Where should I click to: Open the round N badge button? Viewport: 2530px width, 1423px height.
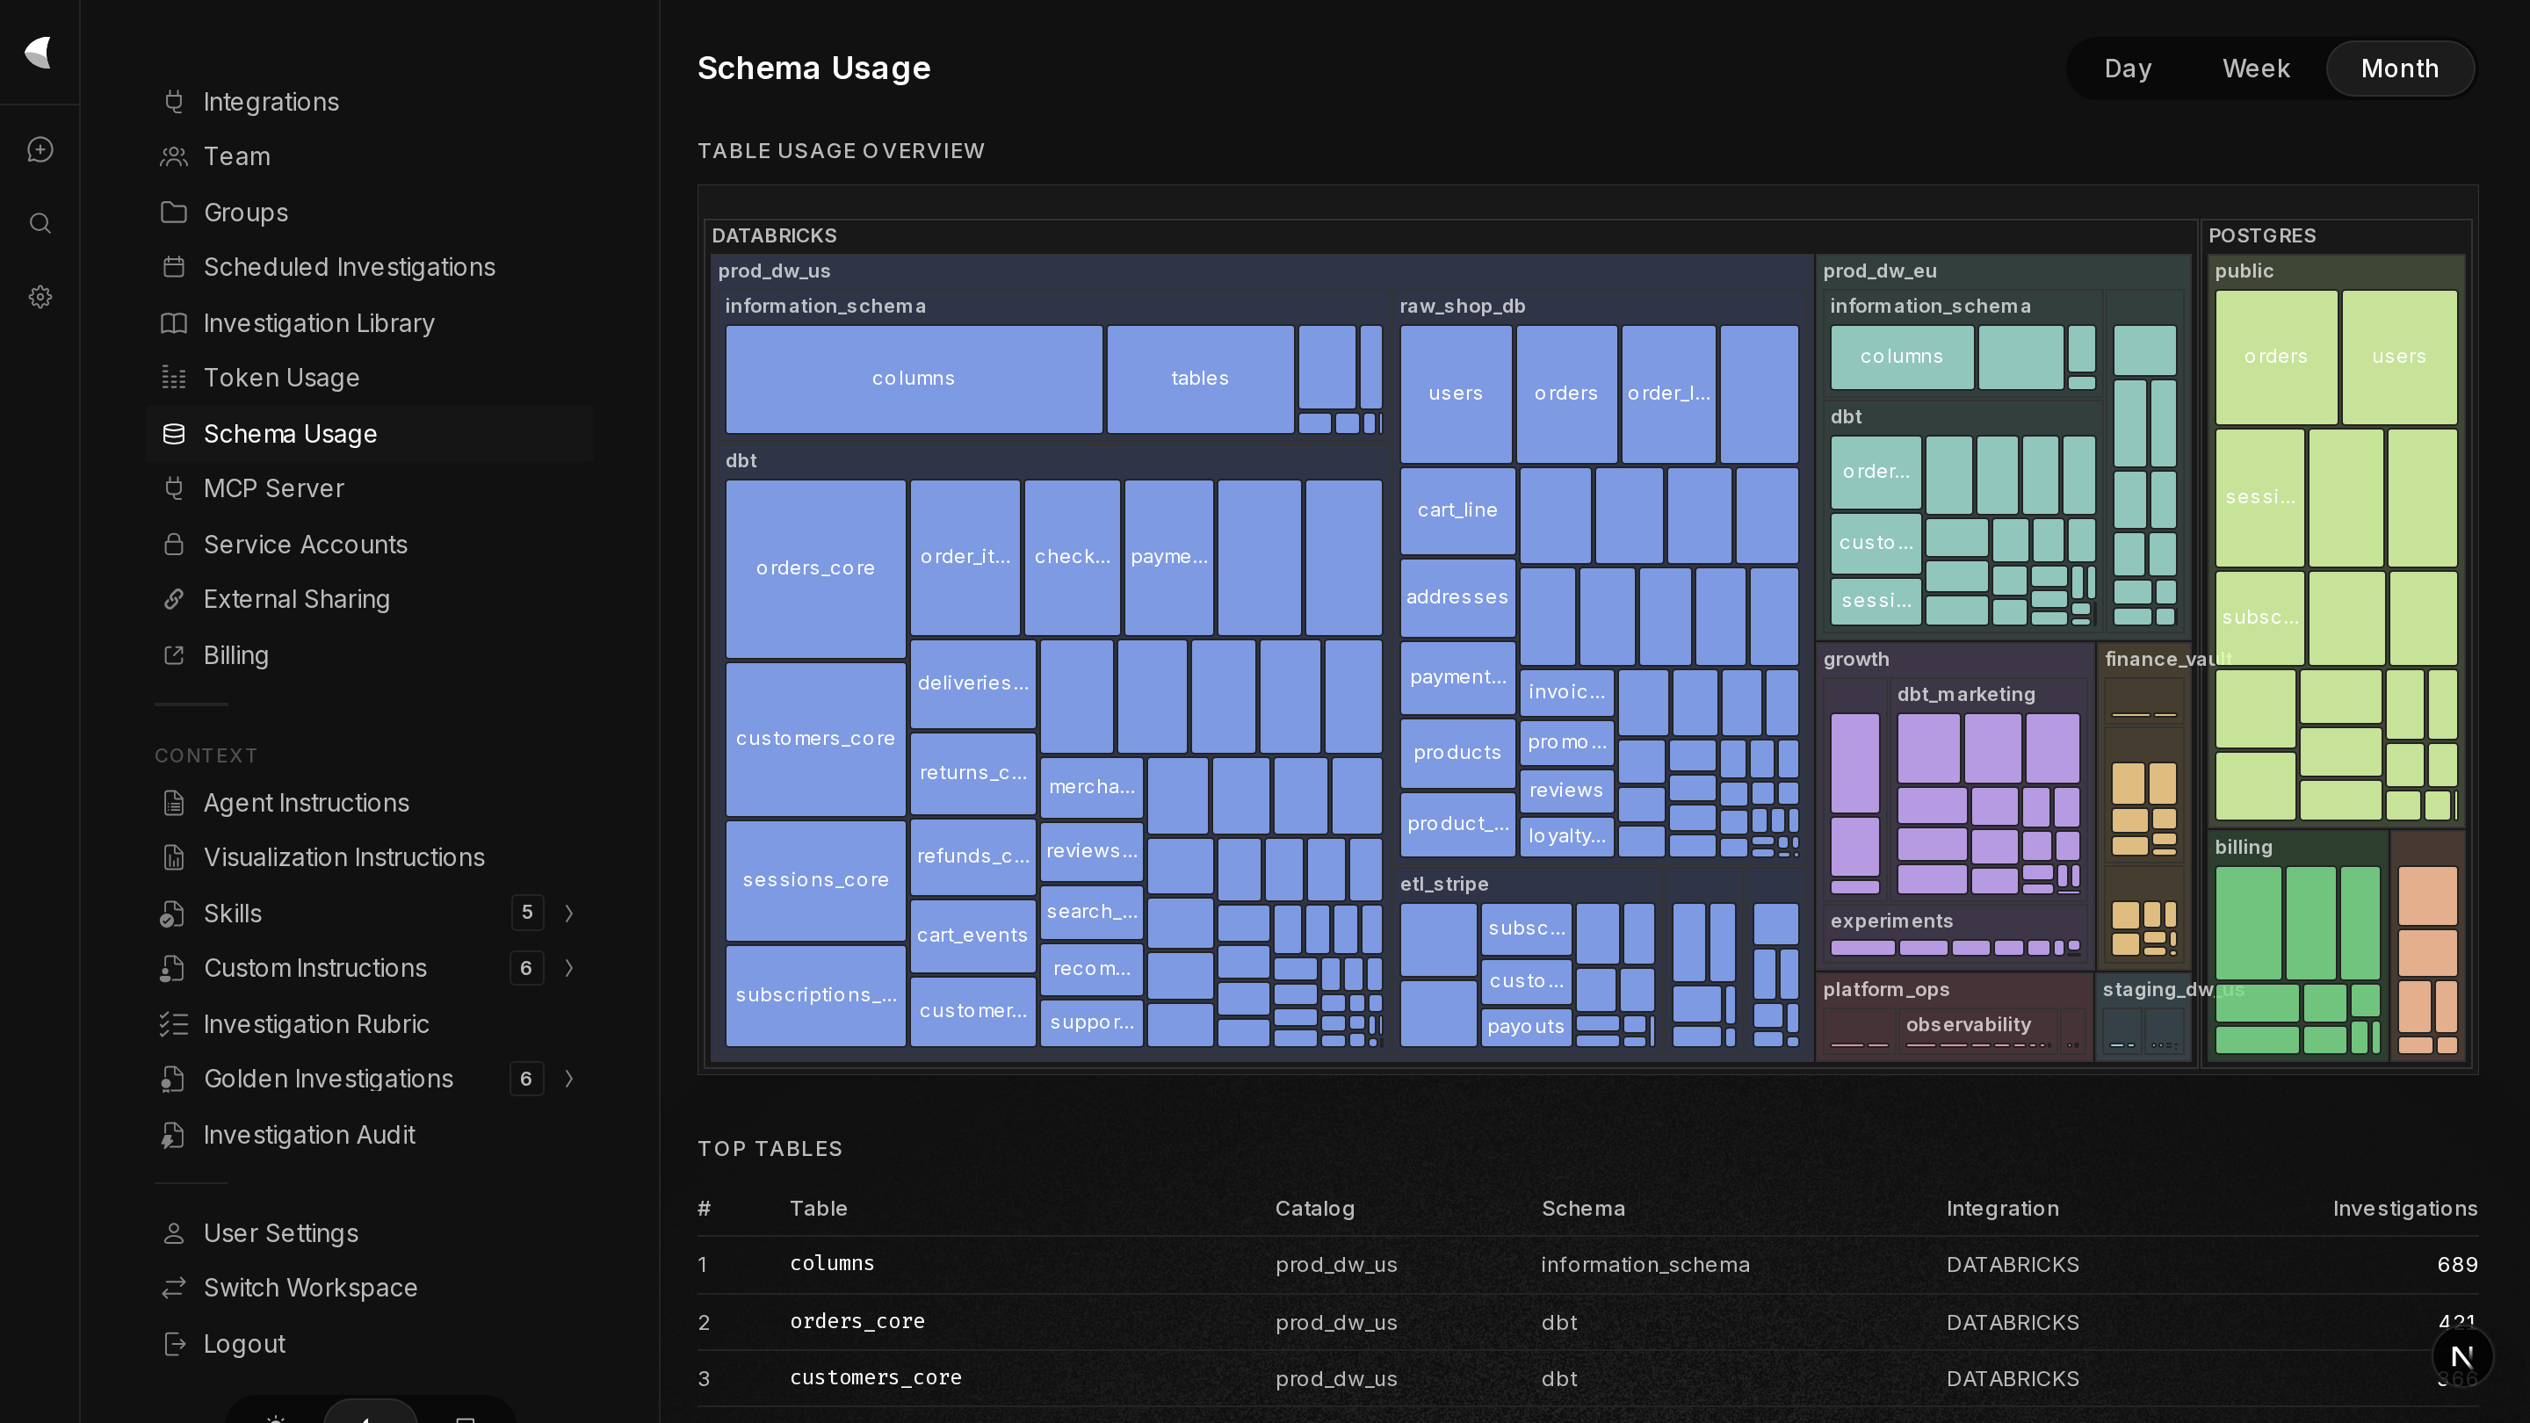tap(2462, 1357)
